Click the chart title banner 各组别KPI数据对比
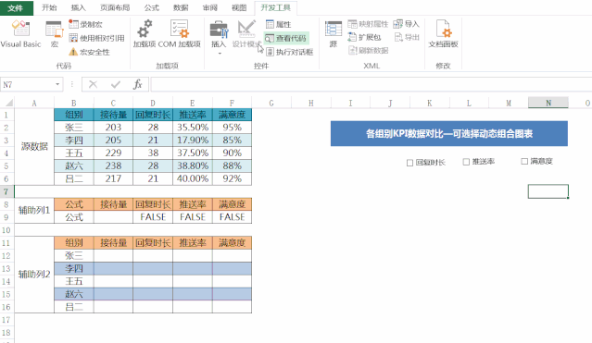The height and width of the screenshot is (343, 592). [449, 133]
